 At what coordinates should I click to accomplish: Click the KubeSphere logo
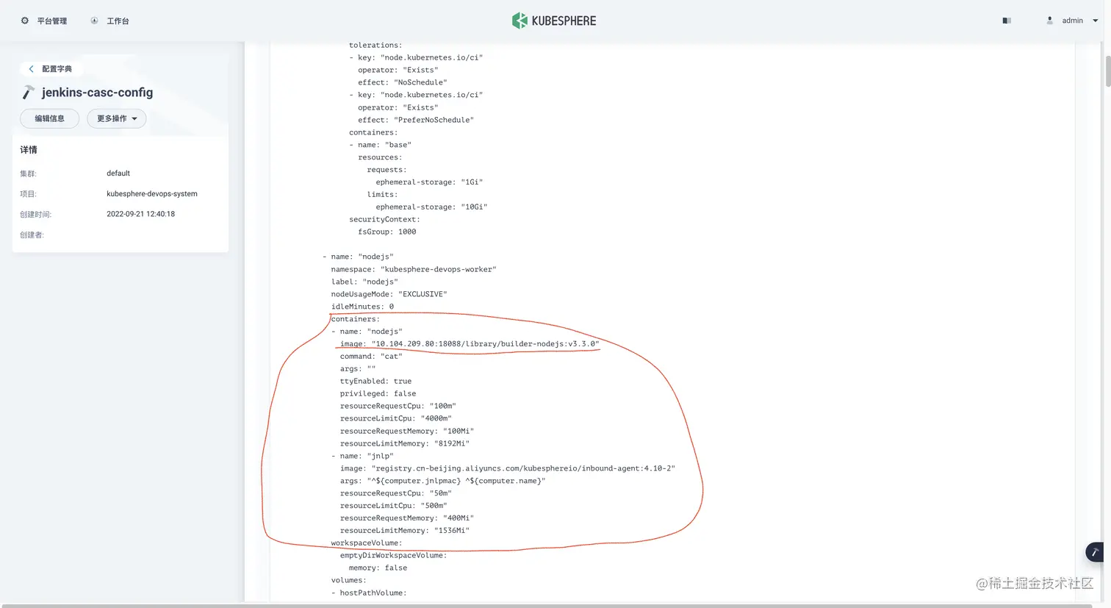[x=554, y=21]
